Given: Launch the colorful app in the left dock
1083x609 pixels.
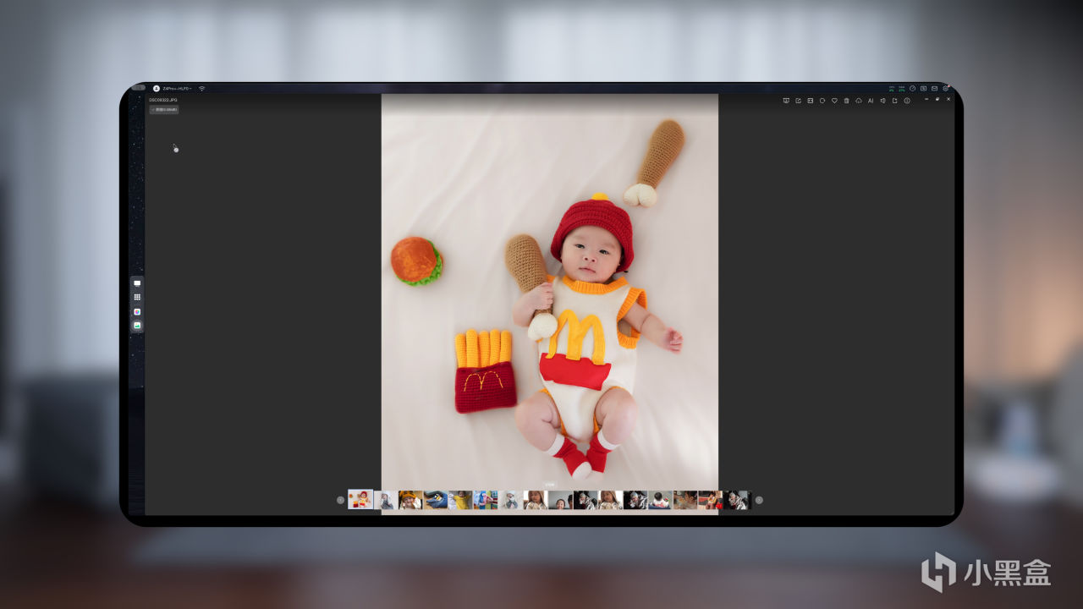Looking at the screenshot, I should (137, 311).
